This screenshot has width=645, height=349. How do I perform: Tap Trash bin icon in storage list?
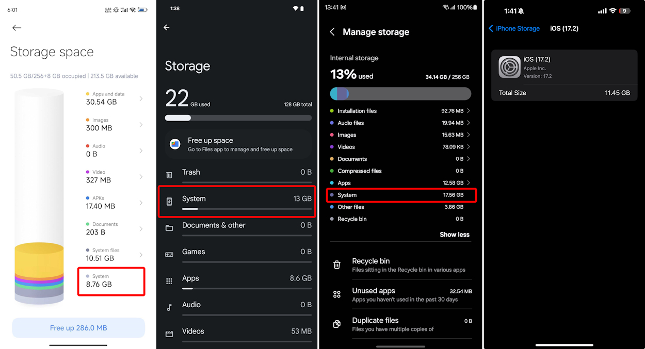coord(169,175)
